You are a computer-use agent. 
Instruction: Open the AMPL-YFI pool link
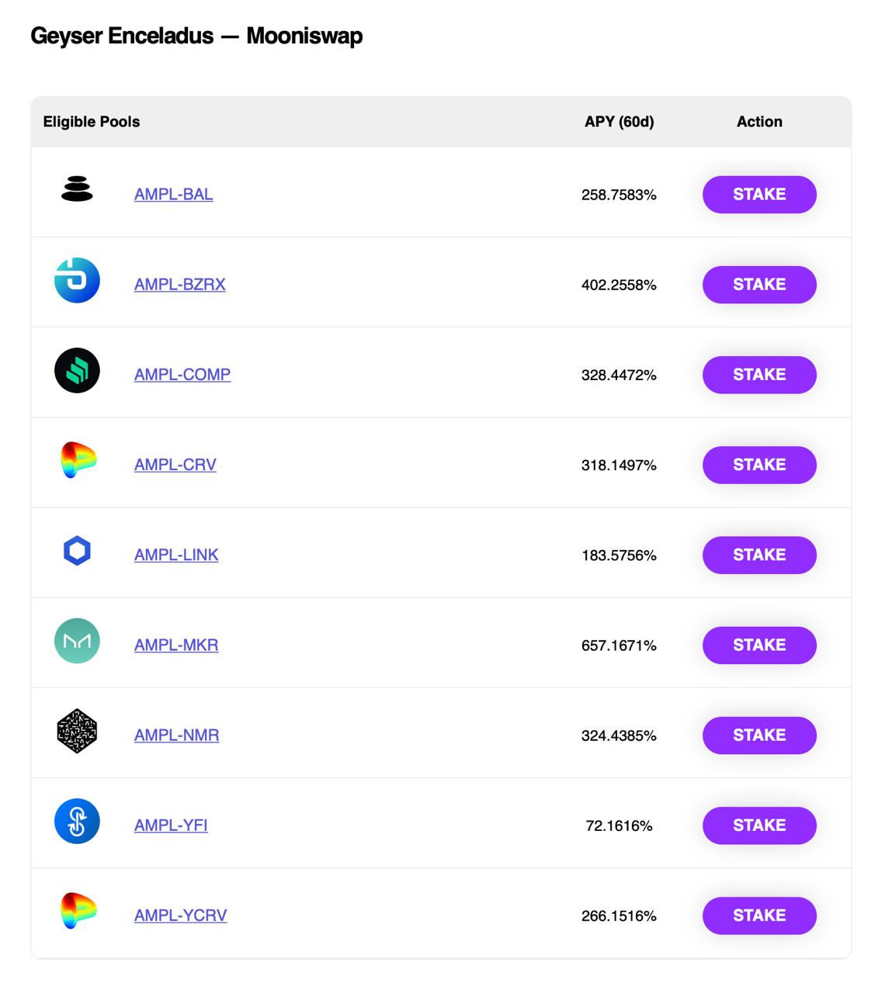click(x=171, y=825)
